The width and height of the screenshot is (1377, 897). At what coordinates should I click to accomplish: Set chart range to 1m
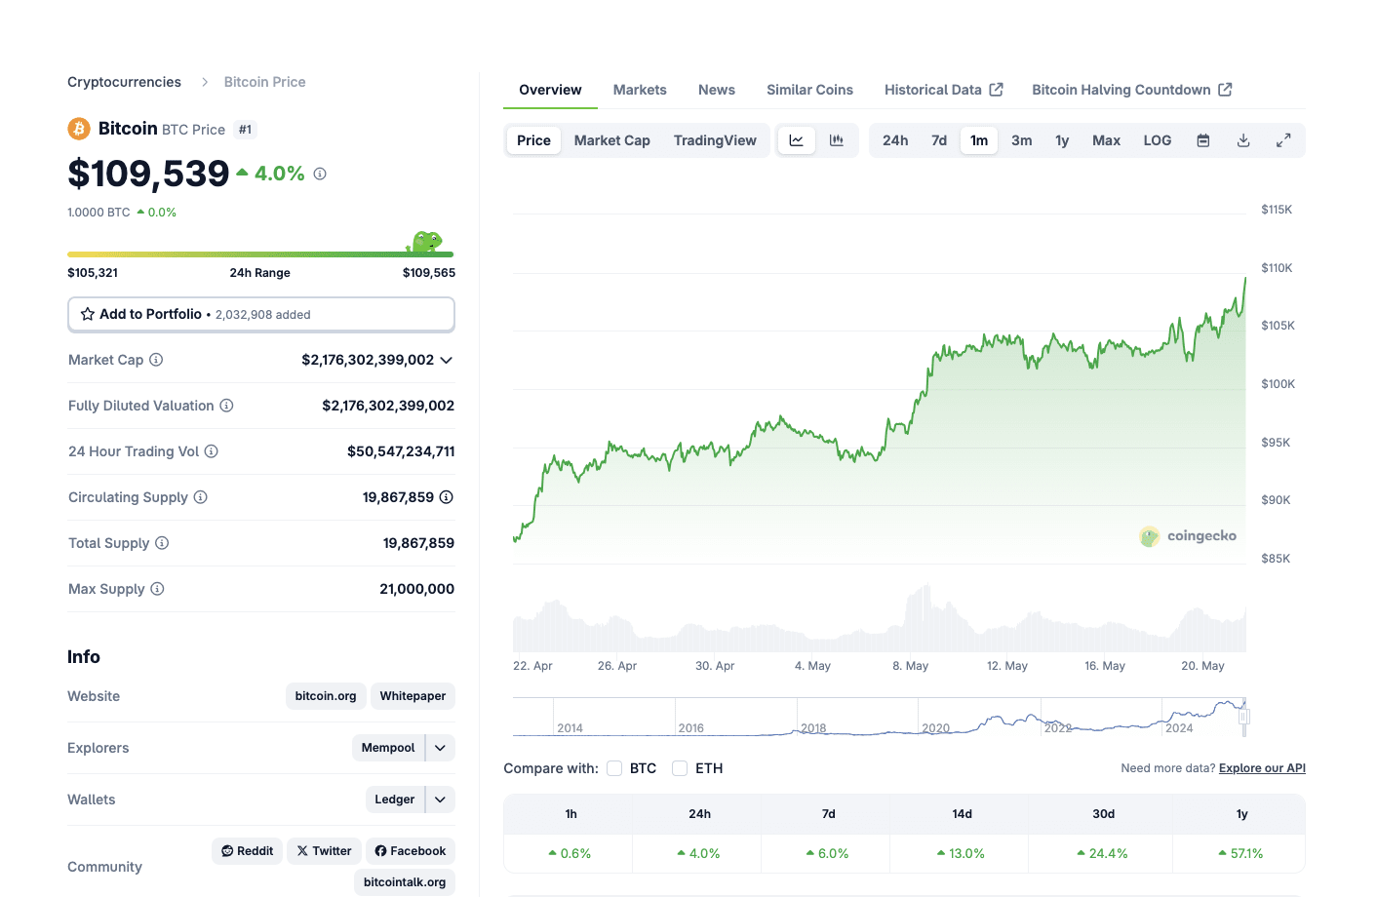click(979, 140)
